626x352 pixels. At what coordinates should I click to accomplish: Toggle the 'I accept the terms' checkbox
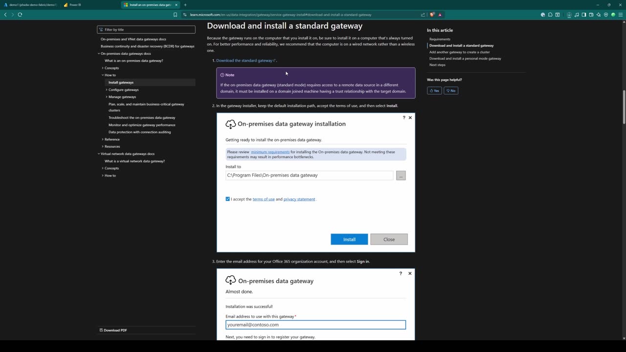228,199
